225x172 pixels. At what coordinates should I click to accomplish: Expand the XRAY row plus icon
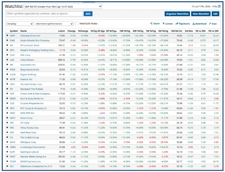7,36
